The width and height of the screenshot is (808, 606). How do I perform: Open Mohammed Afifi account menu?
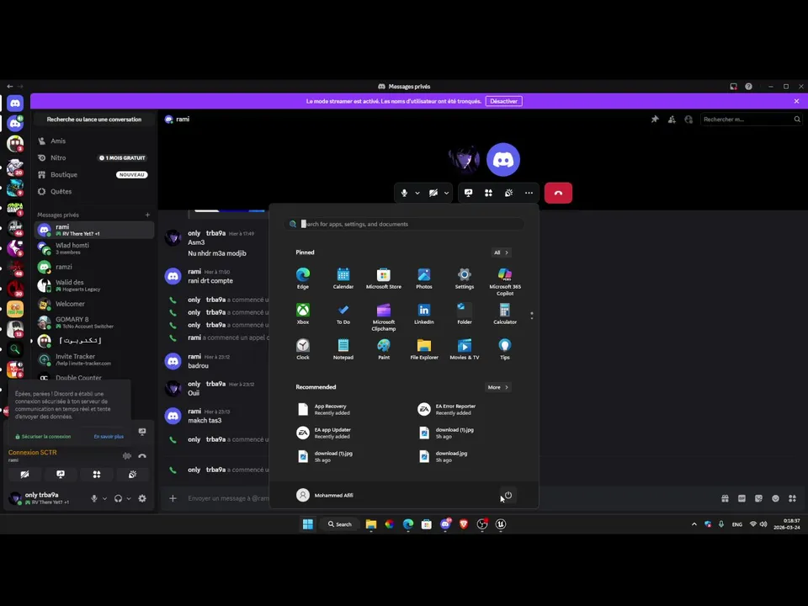(x=325, y=495)
